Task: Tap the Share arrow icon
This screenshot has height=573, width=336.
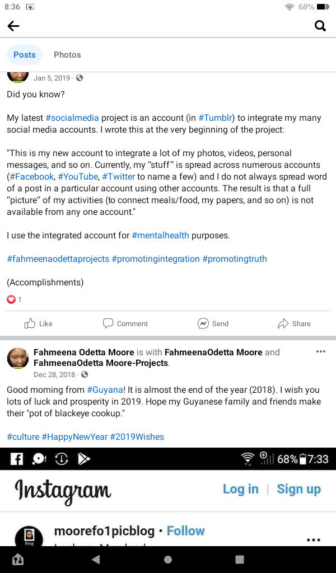Action: [283, 323]
